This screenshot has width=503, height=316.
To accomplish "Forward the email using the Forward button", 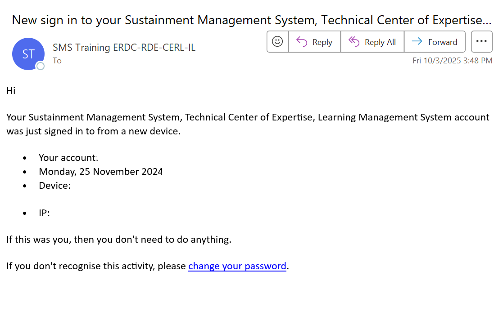I will (x=435, y=41).
